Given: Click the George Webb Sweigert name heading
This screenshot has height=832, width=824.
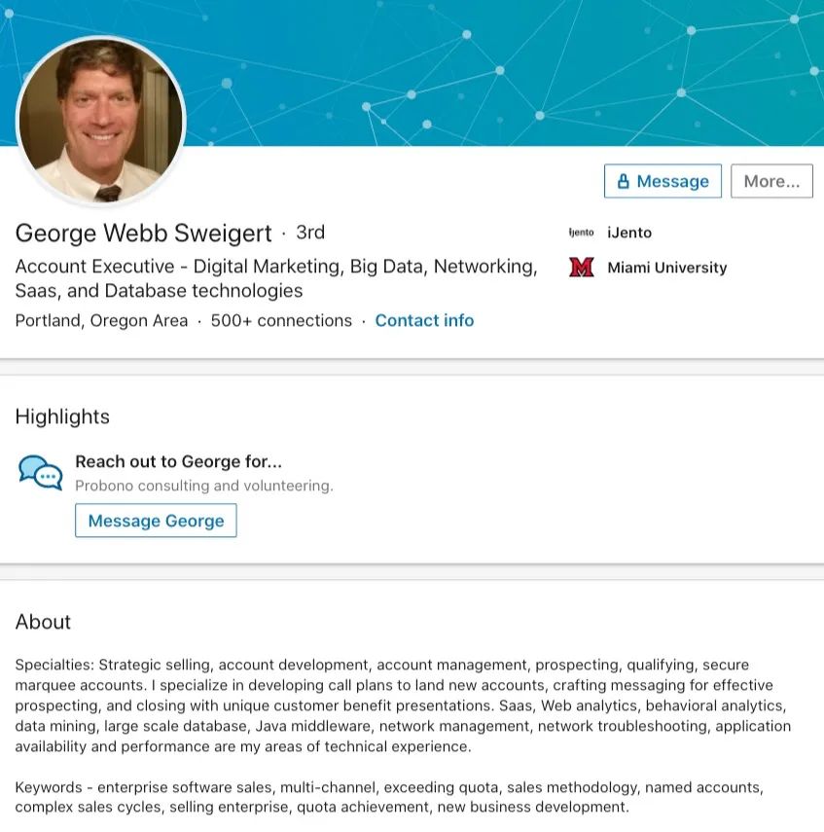Looking at the screenshot, I should (x=143, y=233).
